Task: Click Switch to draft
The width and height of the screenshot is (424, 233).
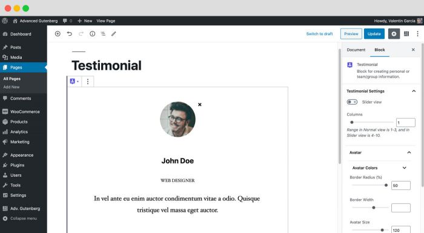Action: click(x=319, y=34)
